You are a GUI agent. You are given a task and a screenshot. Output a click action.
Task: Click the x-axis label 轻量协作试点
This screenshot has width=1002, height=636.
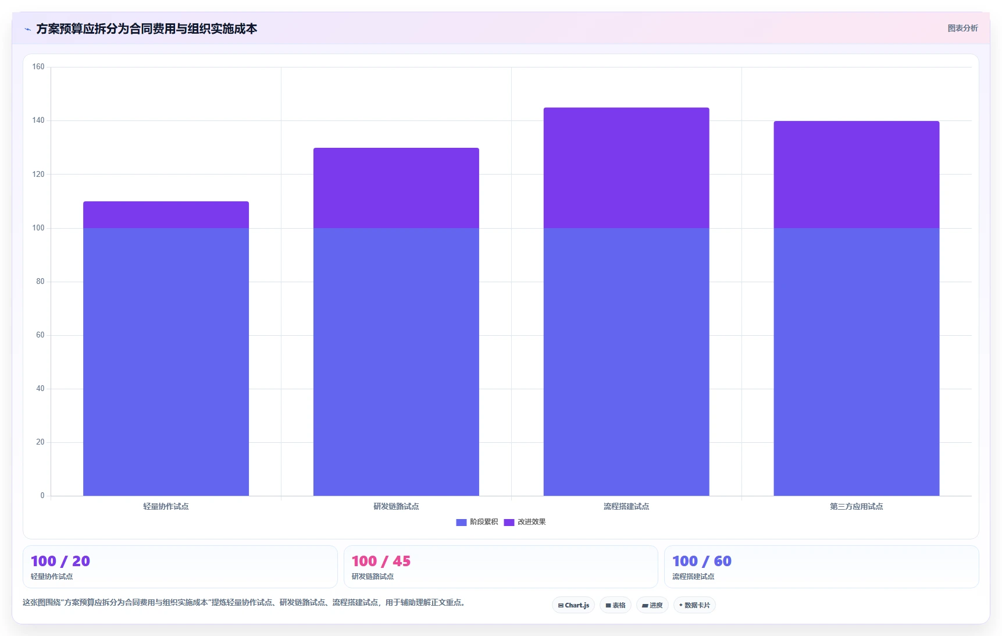(166, 506)
